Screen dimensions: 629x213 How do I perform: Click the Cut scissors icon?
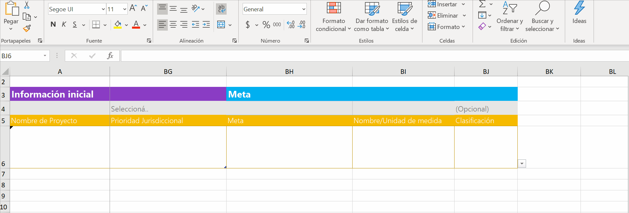click(x=27, y=5)
